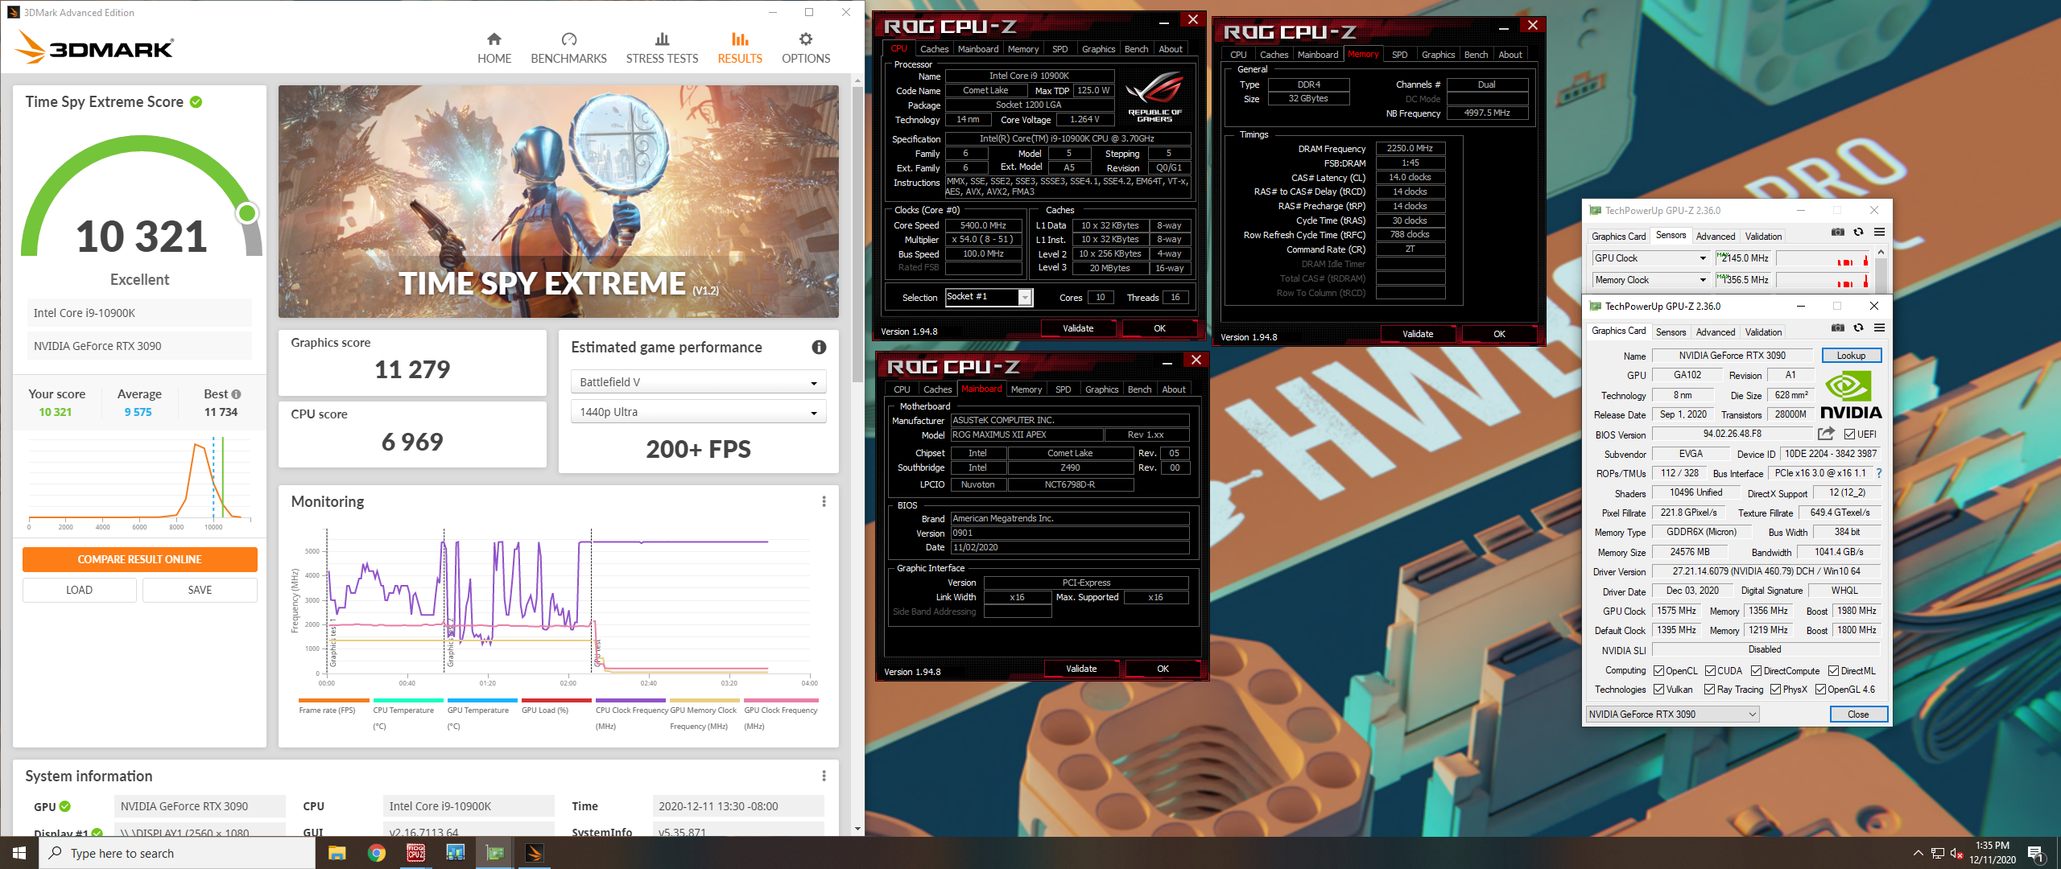Toggle the OpenGL 4.6 checkbox in GPU-Z
The image size is (2061, 869).
coord(1820,690)
